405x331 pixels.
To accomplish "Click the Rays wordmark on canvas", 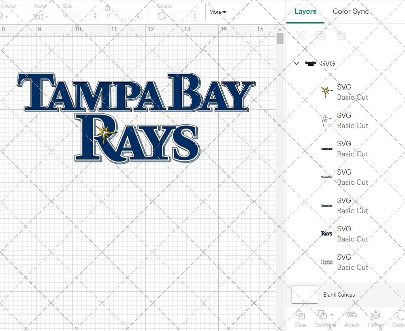I will (137, 139).
